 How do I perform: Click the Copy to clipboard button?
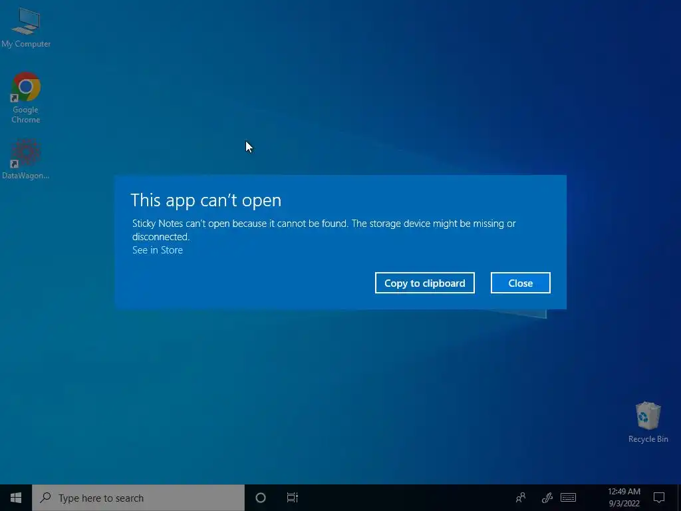pos(425,283)
